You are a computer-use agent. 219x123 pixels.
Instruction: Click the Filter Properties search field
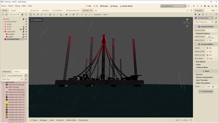204,22
